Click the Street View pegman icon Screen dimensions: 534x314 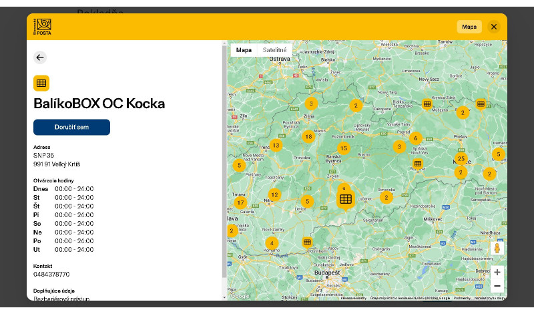[497, 249]
